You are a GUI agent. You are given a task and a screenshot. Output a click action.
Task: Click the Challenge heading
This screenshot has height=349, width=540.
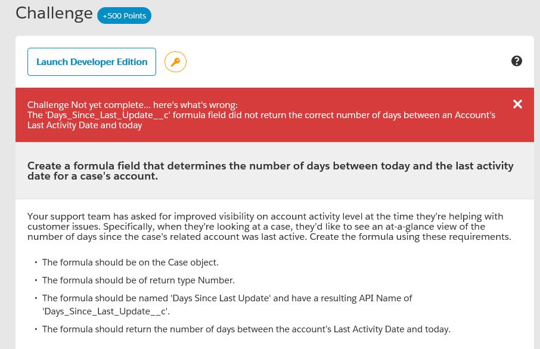point(54,13)
